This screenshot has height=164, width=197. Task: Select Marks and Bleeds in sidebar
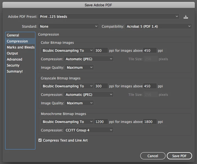[x=20, y=47]
